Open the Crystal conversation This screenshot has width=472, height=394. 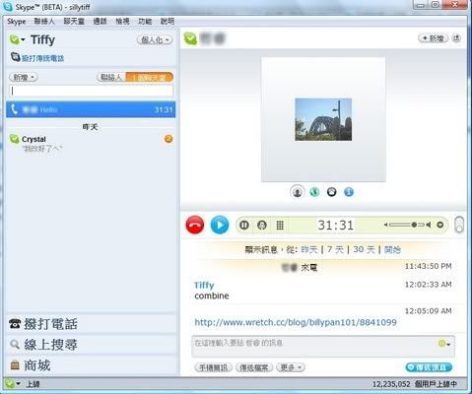91,144
